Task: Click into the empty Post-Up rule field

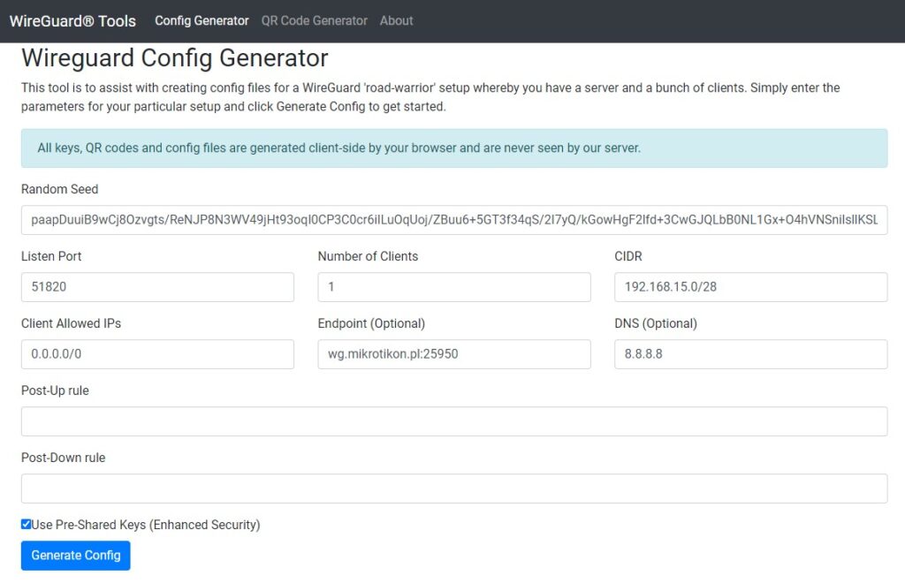Action: point(454,421)
